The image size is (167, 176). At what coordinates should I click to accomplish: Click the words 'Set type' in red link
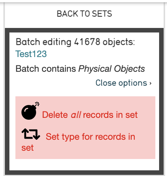62,137
